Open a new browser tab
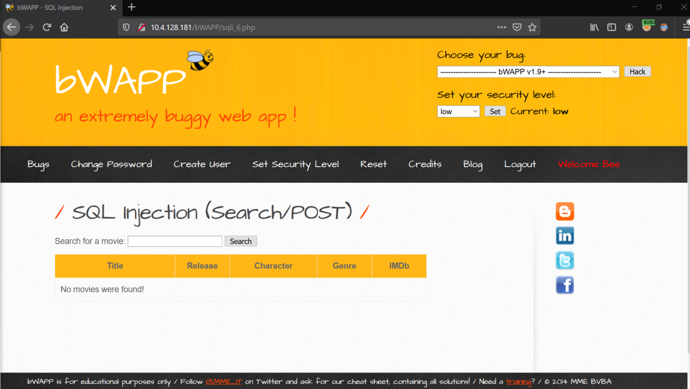This screenshot has height=389, width=690. coord(132,7)
